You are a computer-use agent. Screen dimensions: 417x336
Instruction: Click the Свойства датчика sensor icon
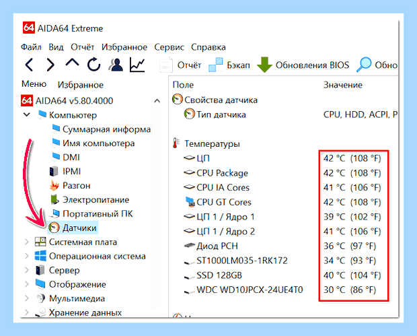coord(178,99)
